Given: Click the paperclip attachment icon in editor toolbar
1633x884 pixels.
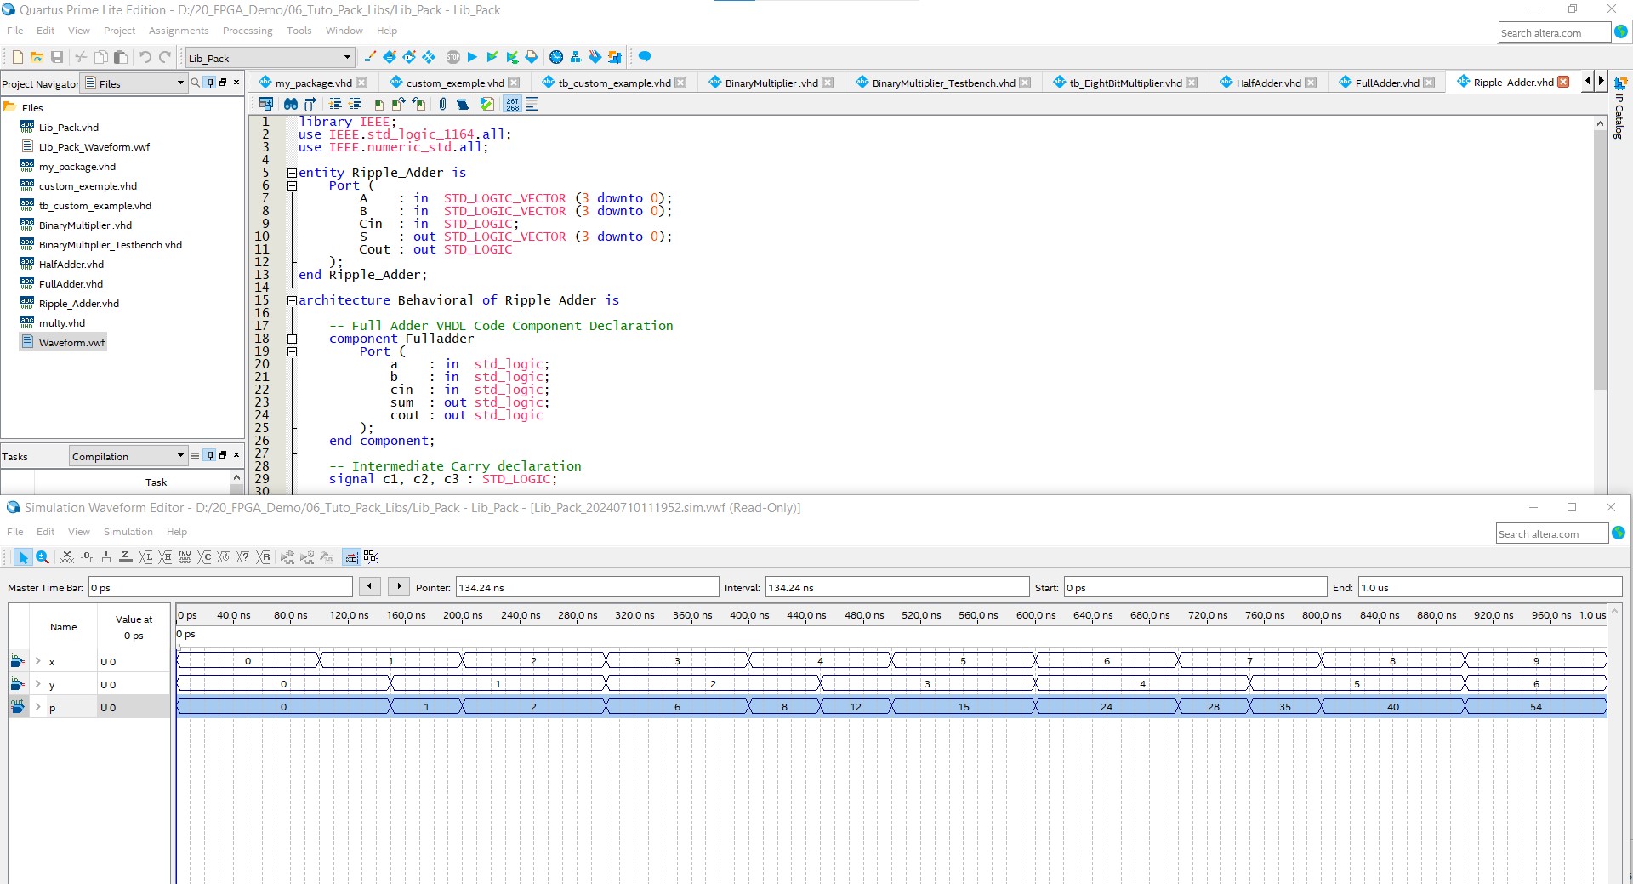Looking at the screenshot, I should (x=442, y=104).
